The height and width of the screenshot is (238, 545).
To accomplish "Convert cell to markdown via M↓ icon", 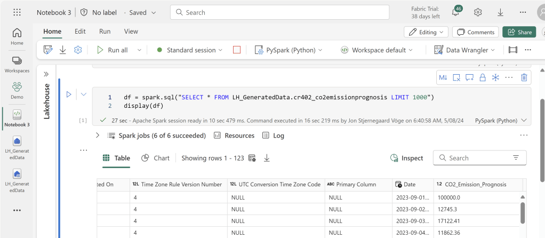I will 443,77.
